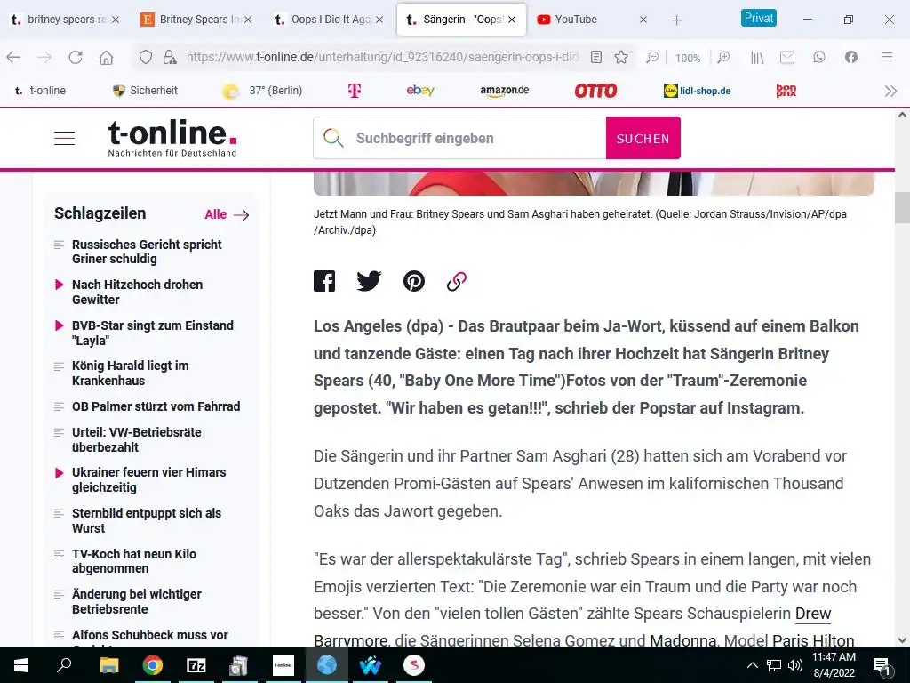Open the mail envelope toolbar icon
910x683 pixels.
click(x=787, y=57)
